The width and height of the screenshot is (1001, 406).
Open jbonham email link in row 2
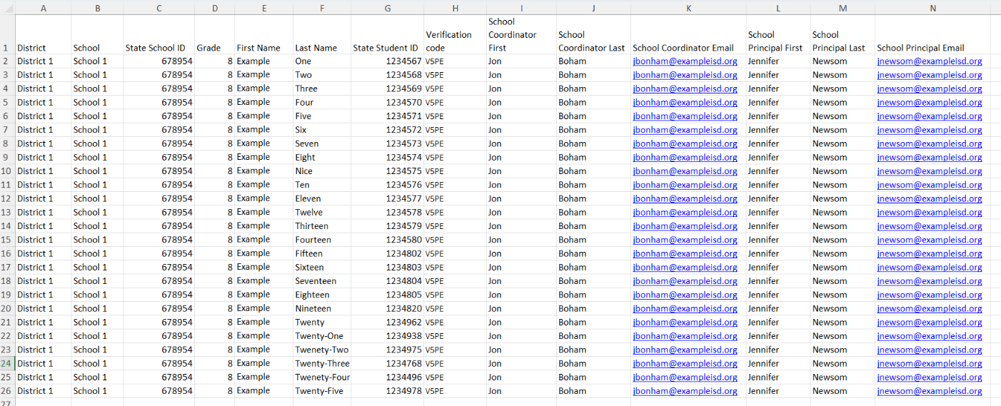(685, 61)
